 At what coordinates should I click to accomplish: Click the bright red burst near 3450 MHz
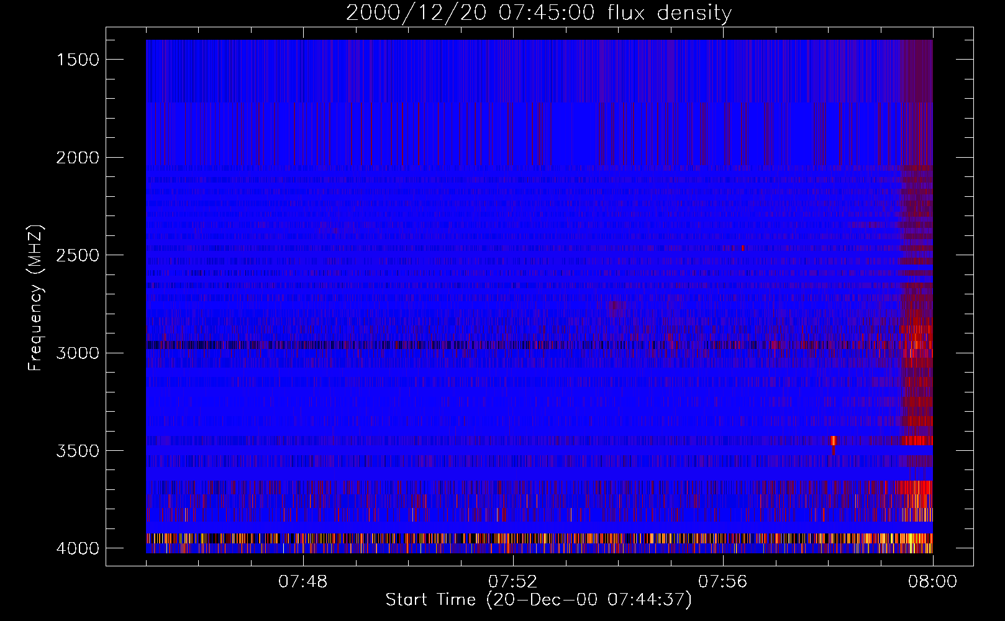click(834, 440)
